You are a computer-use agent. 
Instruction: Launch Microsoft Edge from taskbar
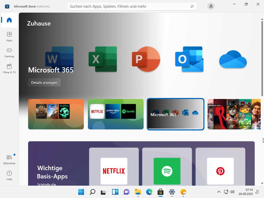point(149,192)
